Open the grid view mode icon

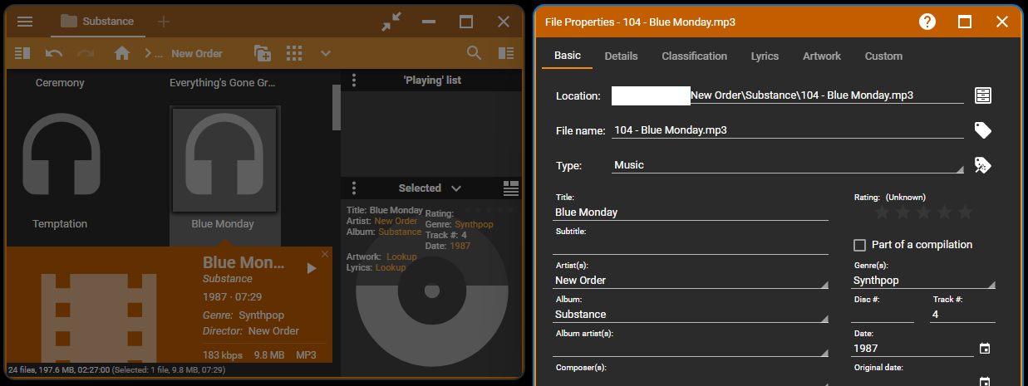293,53
